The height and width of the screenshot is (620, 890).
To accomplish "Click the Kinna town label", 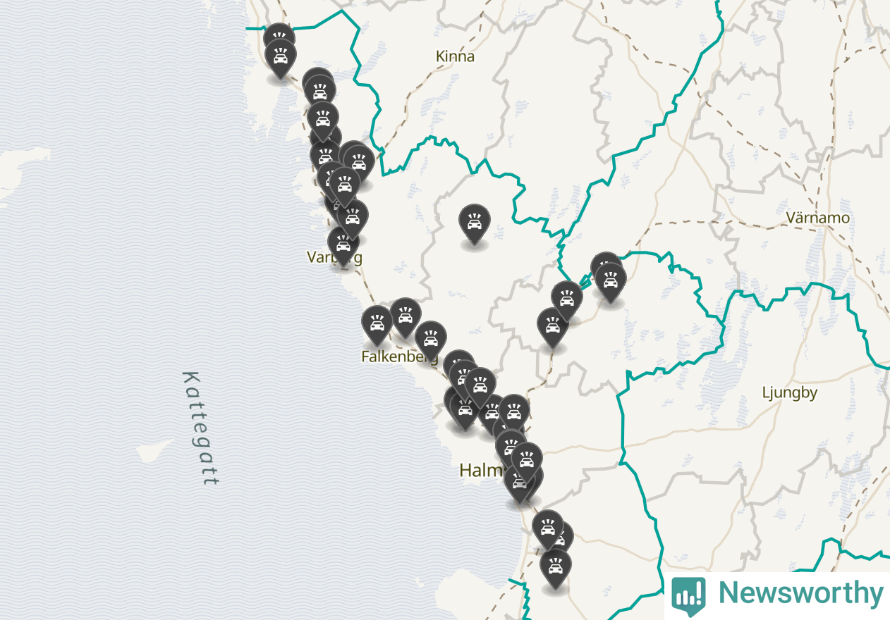I will [456, 56].
